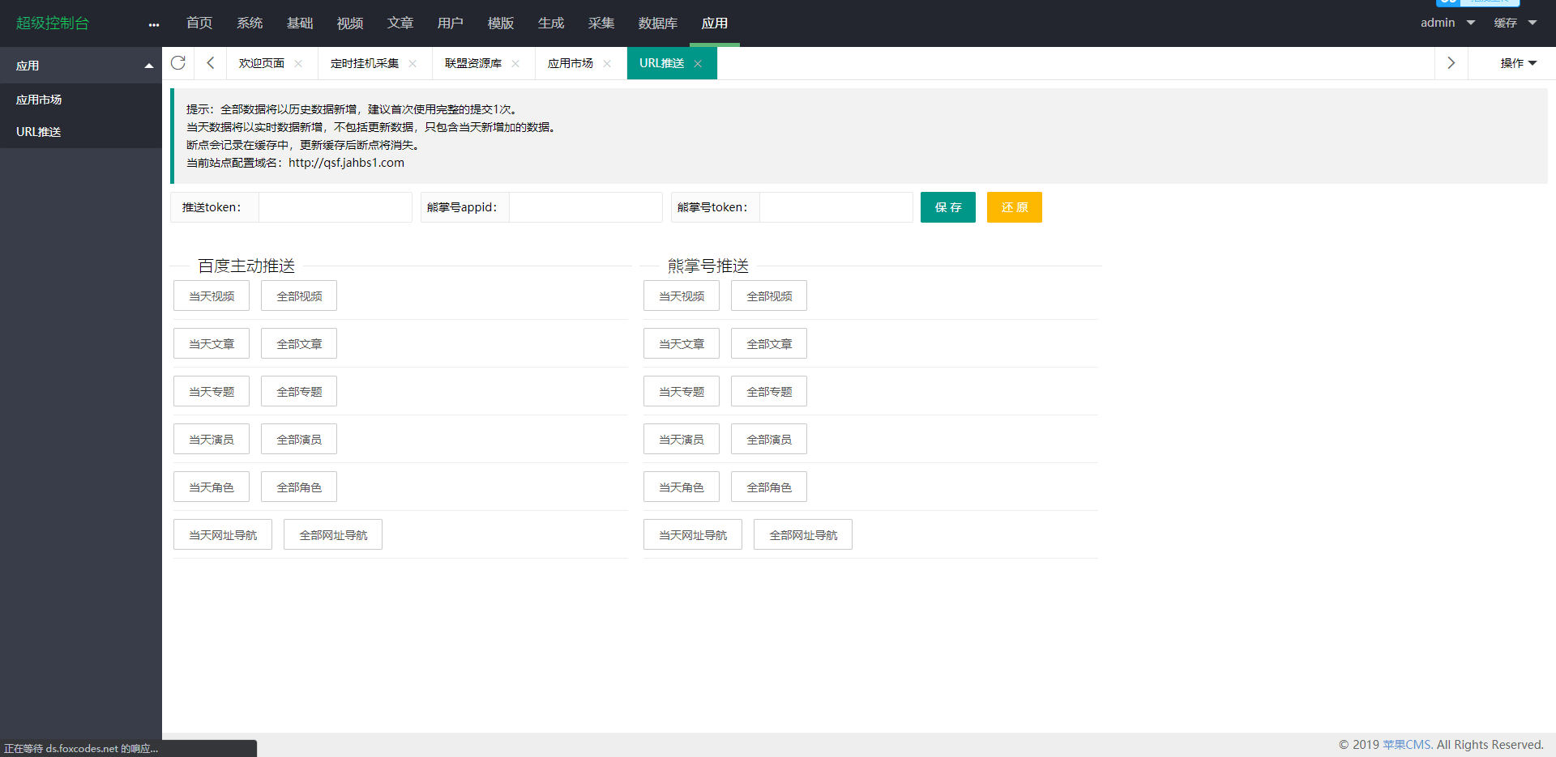Open the admin dropdown menu
Screen dimensions: 1556x757
tap(1447, 23)
